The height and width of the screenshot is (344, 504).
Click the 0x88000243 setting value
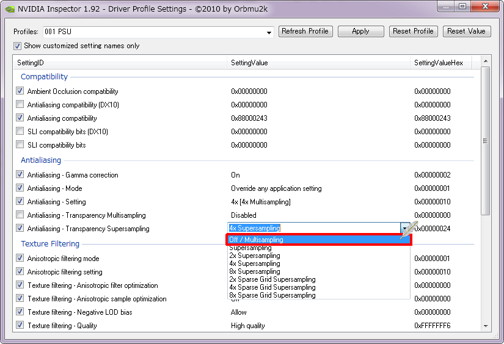(x=249, y=118)
